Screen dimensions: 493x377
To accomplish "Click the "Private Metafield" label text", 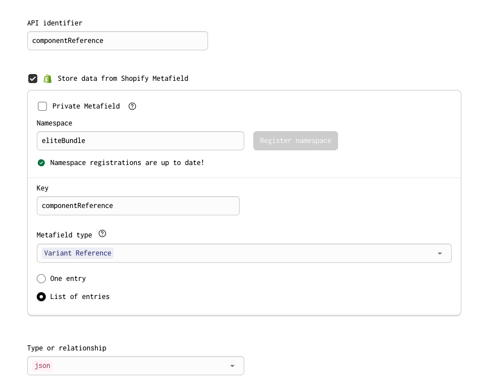I will click(x=86, y=106).
